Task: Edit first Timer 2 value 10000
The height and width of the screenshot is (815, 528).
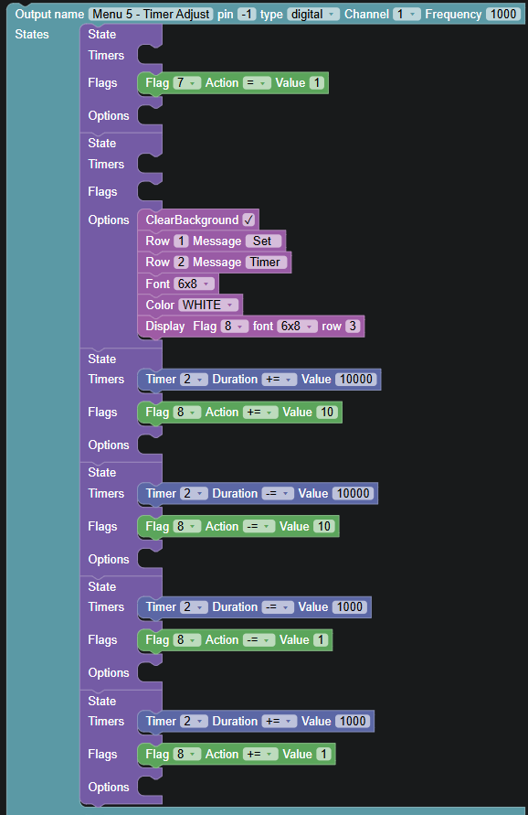Action: coord(356,380)
